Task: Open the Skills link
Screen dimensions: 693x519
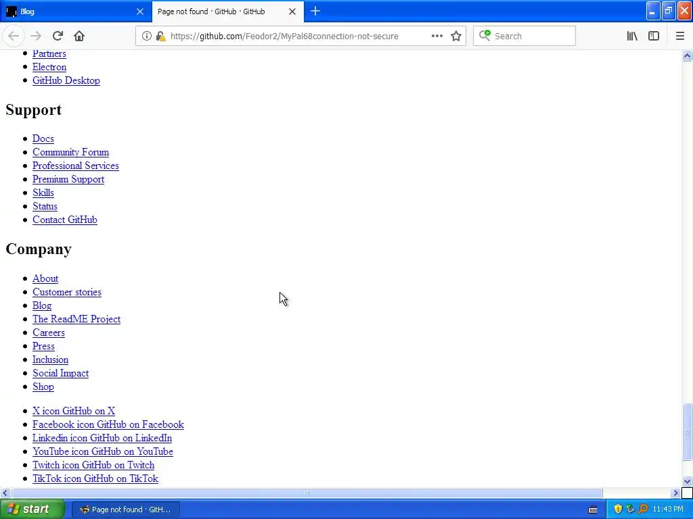Action: tap(43, 193)
